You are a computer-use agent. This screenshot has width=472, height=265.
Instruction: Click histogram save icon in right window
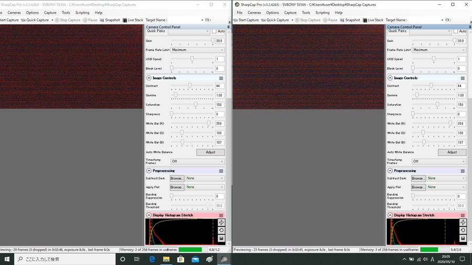pyautogui.click(x=463, y=238)
